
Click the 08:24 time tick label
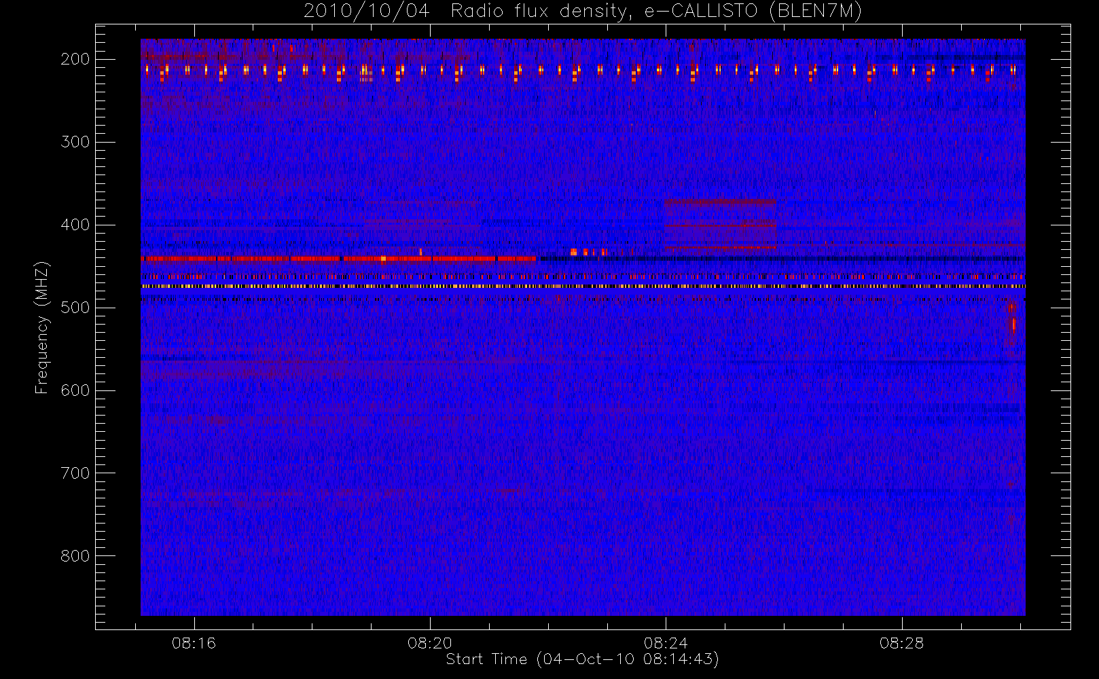[x=666, y=643]
